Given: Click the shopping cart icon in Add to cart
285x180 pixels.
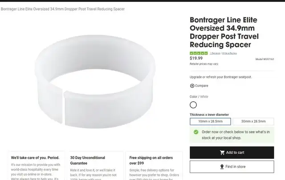Looking at the screenshot, I should click(222, 152).
